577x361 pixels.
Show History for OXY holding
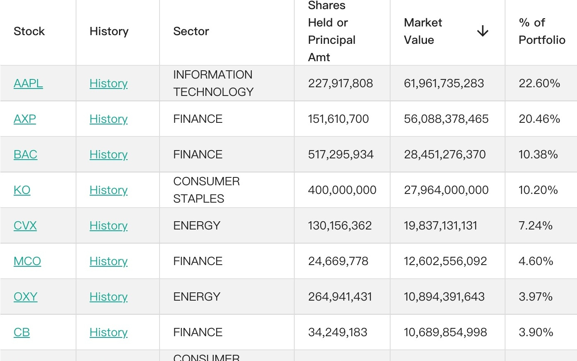(x=108, y=297)
